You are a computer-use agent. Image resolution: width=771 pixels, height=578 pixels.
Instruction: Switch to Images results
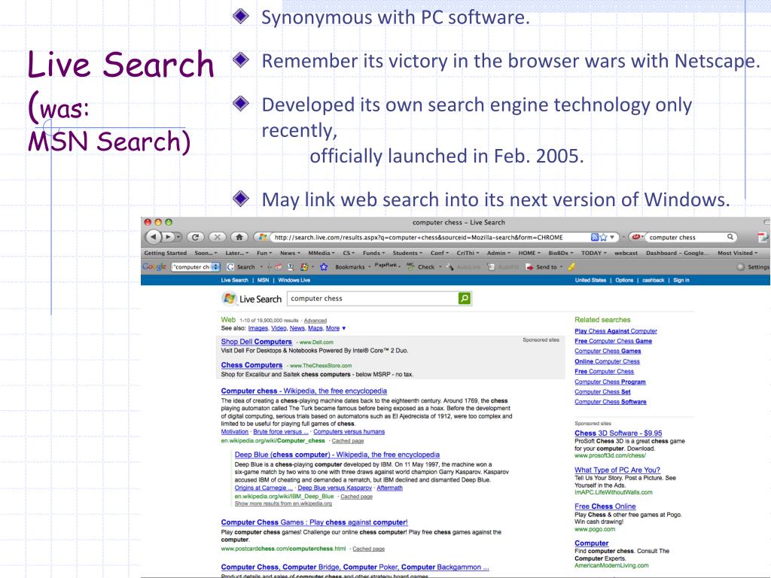pyautogui.click(x=258, y=328)
